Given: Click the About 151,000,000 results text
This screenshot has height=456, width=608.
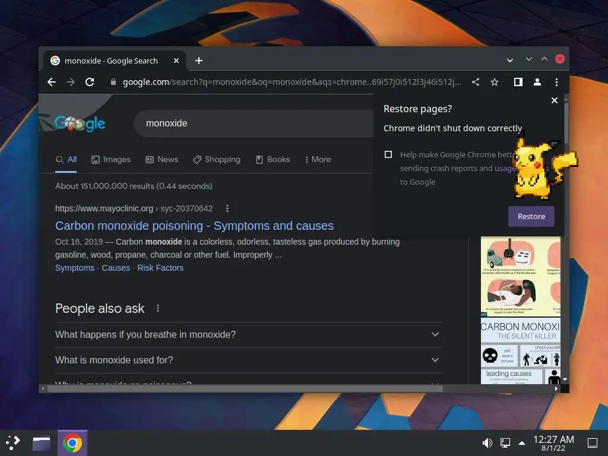Looking at the screenshot, I should click(x=134, y=186).
